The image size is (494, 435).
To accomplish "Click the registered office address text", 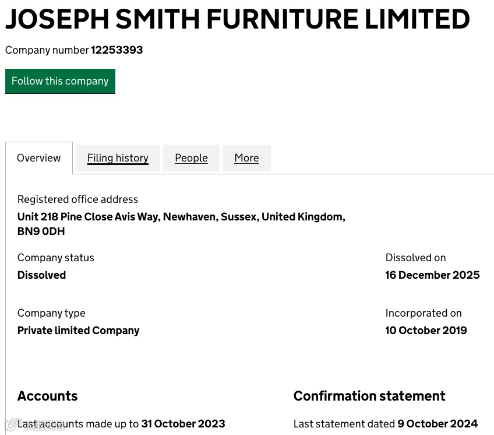I will [x=181, y=217].
